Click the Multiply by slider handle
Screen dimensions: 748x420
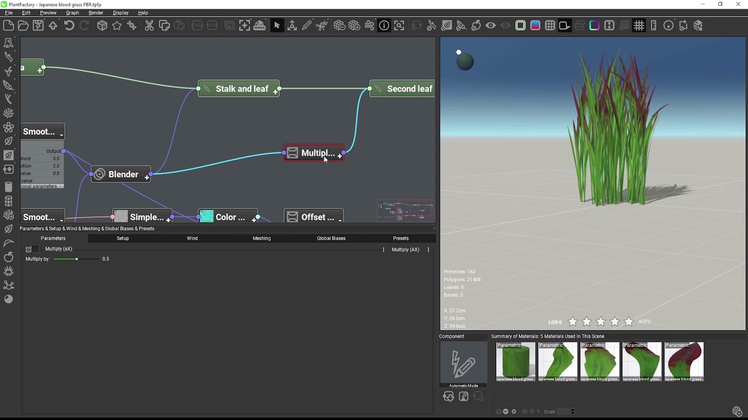77,259
